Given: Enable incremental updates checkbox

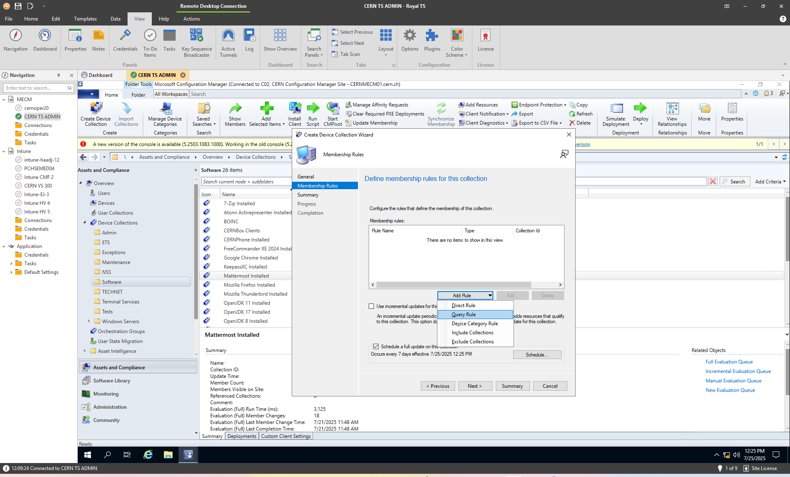Looking at the screenshot, I should click(372, 306).
